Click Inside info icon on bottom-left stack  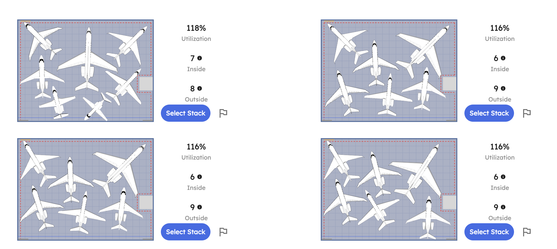click(200, 177)
